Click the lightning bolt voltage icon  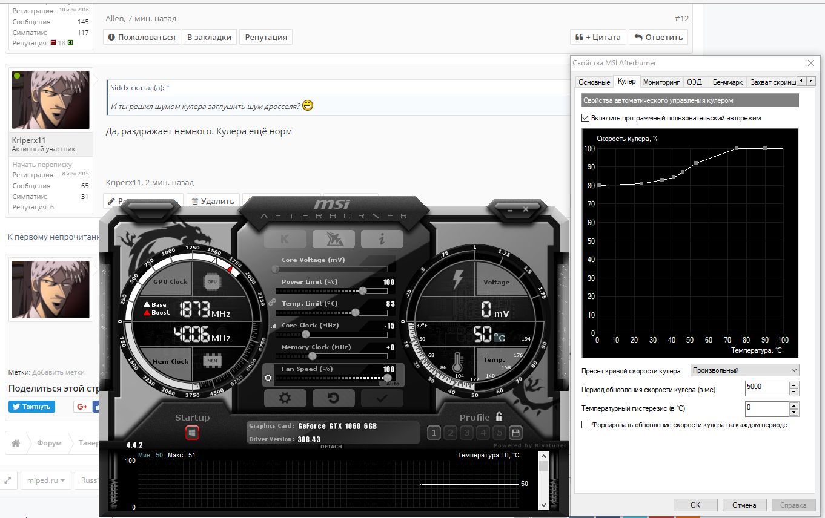457,280
